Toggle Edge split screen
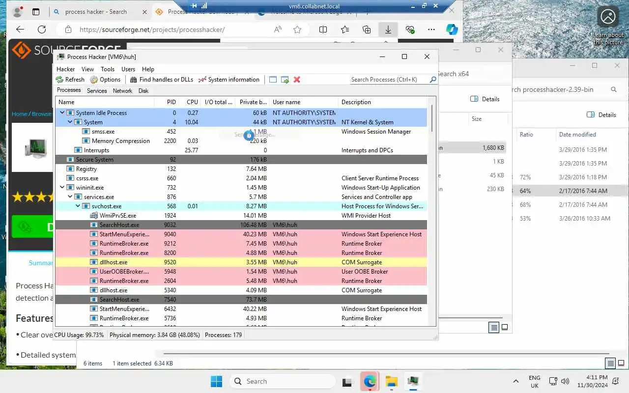629x393 pixels. (x=323, y=29)
